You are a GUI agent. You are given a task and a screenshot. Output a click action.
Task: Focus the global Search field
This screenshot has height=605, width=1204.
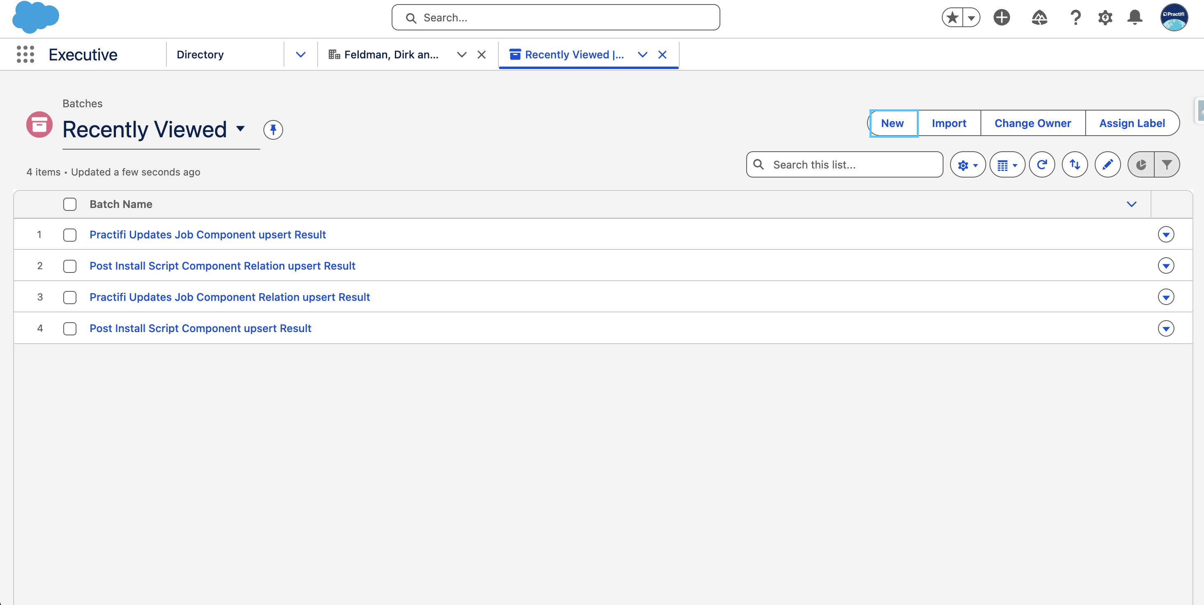pyautogui.click(x=555, y=18)
